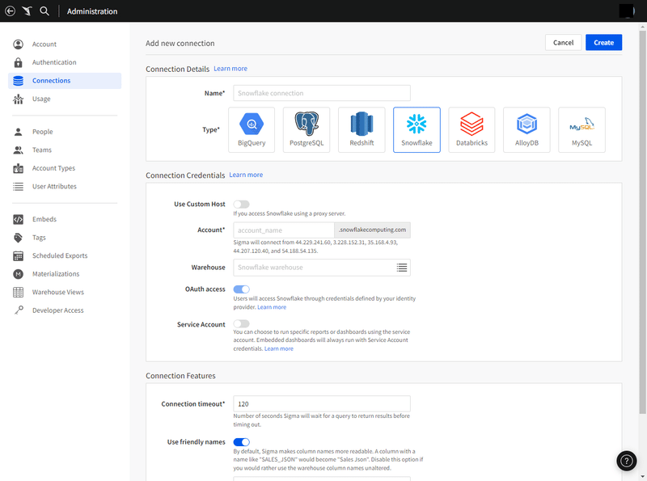This screenshot has width=647, height=481.
Task: Open Learn more link for Connection Credentials
Action: 246,175
